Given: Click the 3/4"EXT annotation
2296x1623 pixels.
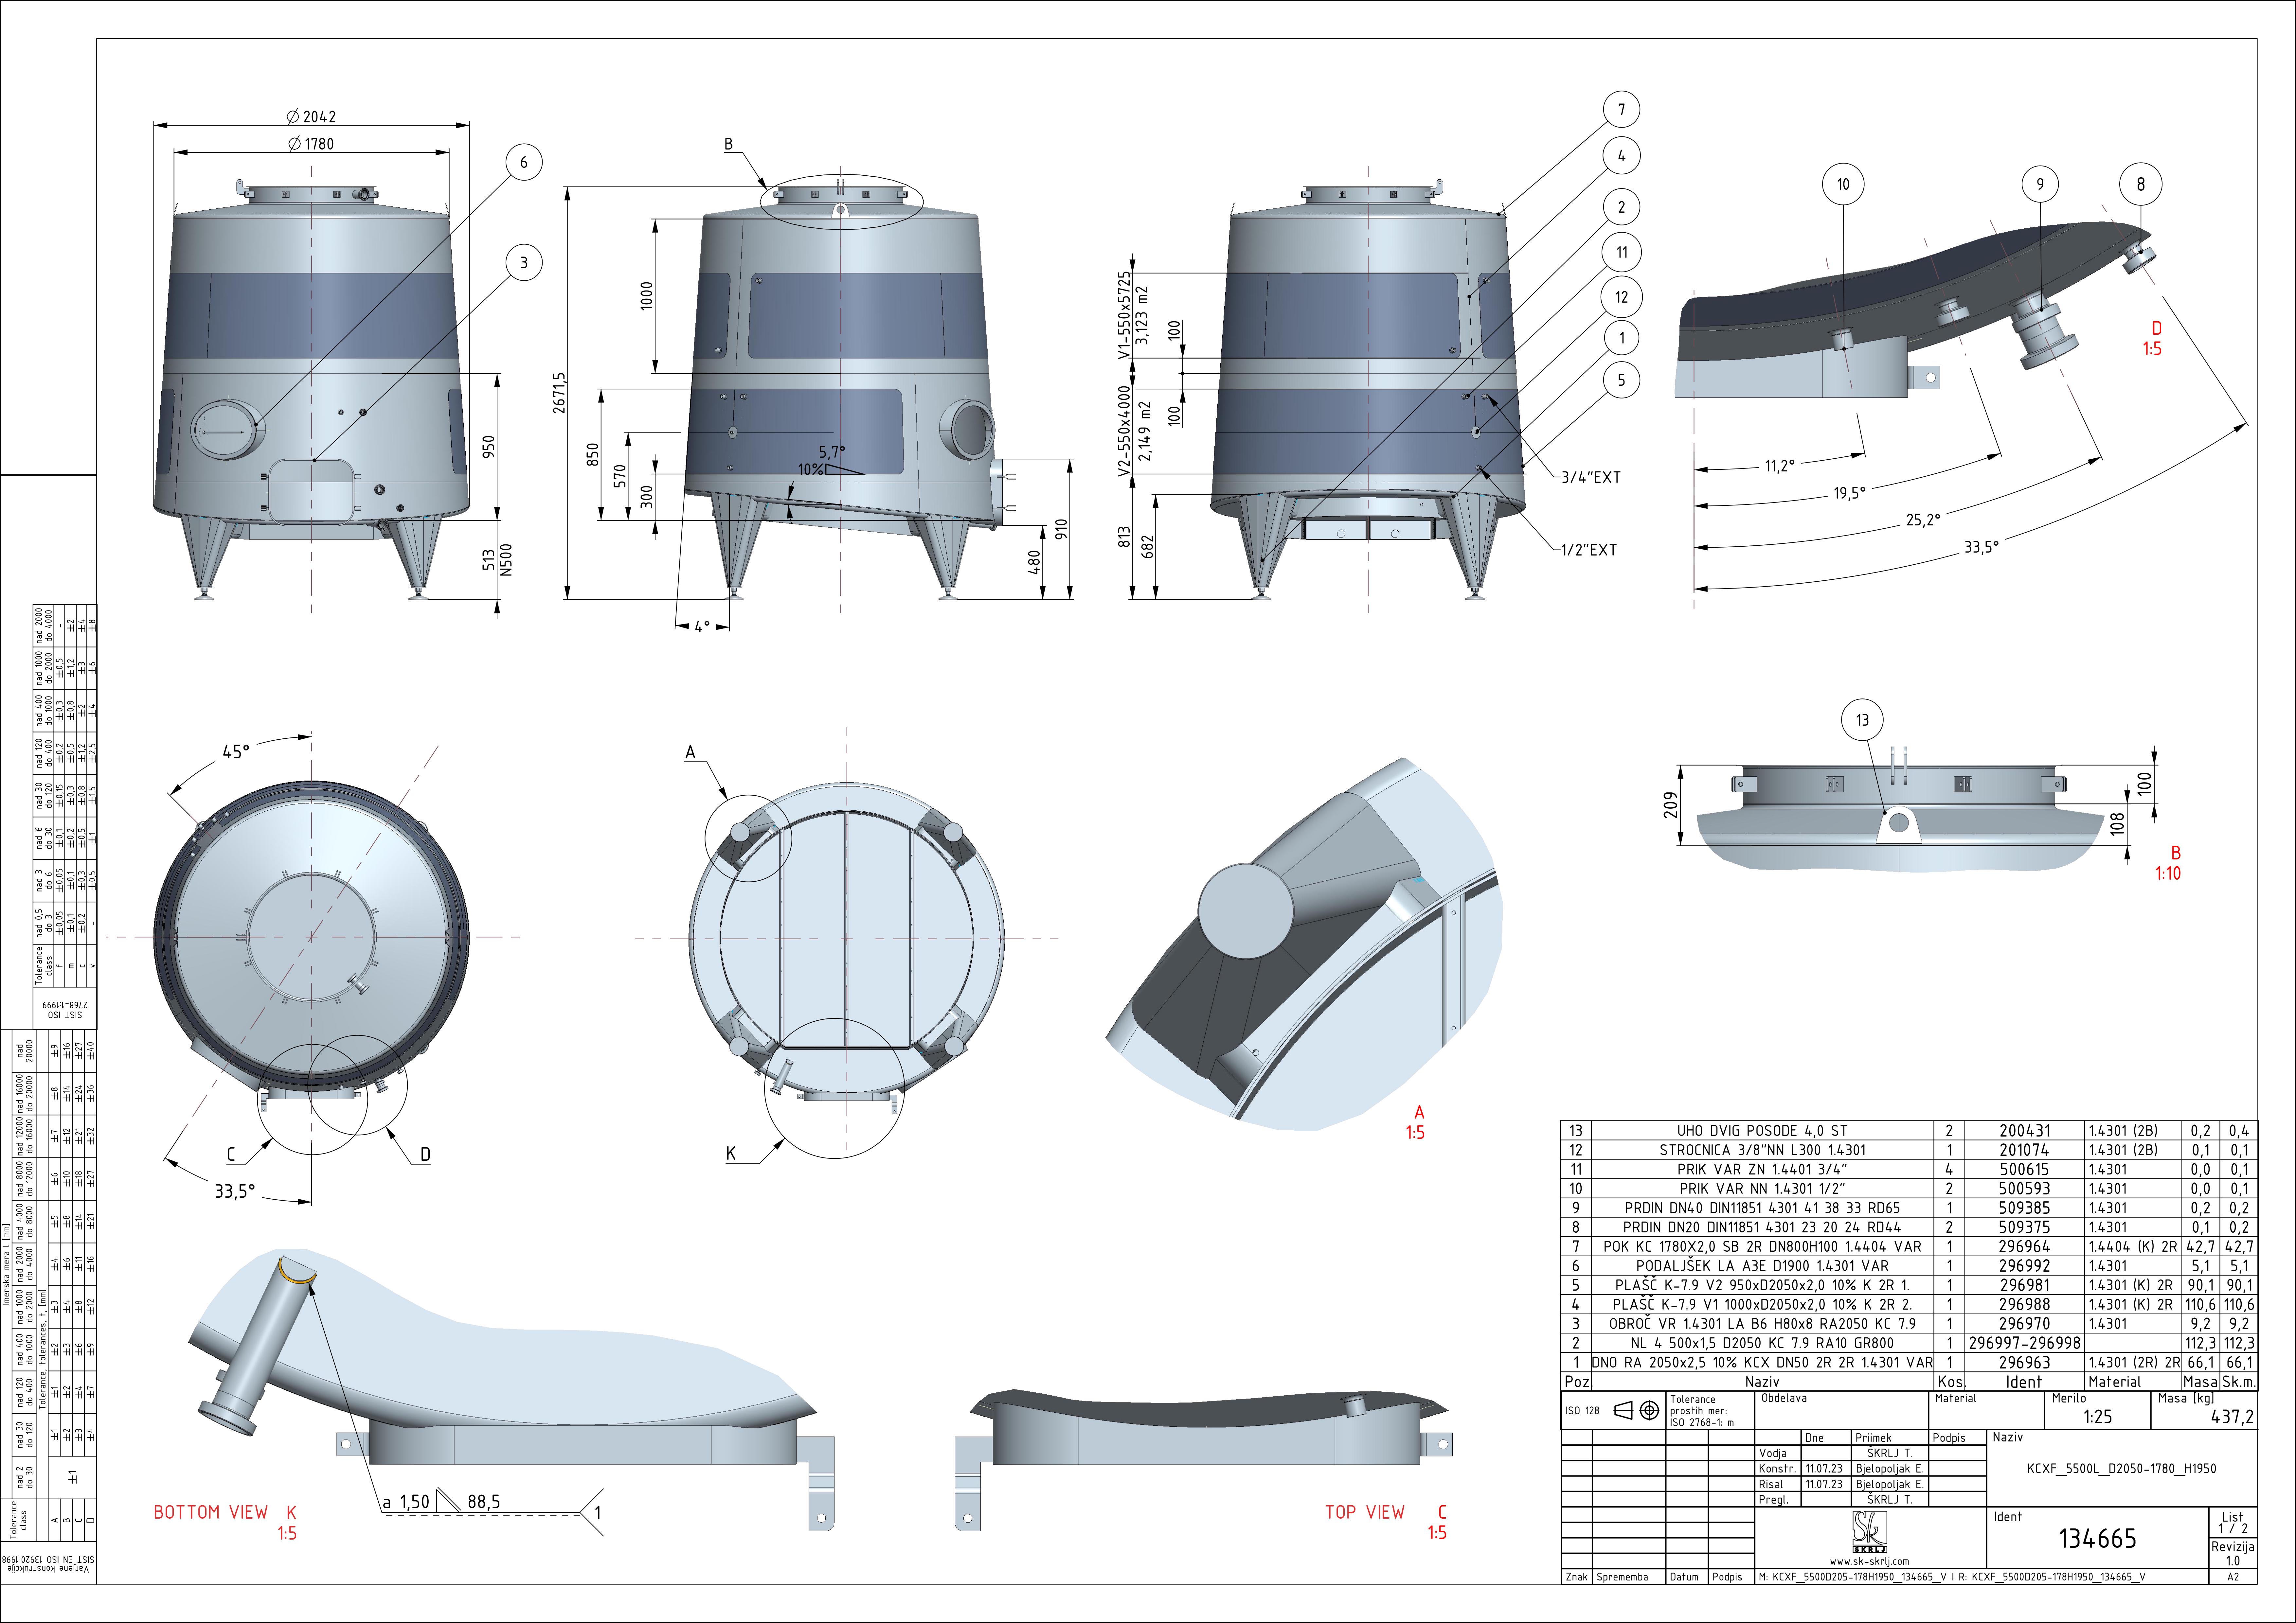Looking at the screenshot, I should (1591, 478).
